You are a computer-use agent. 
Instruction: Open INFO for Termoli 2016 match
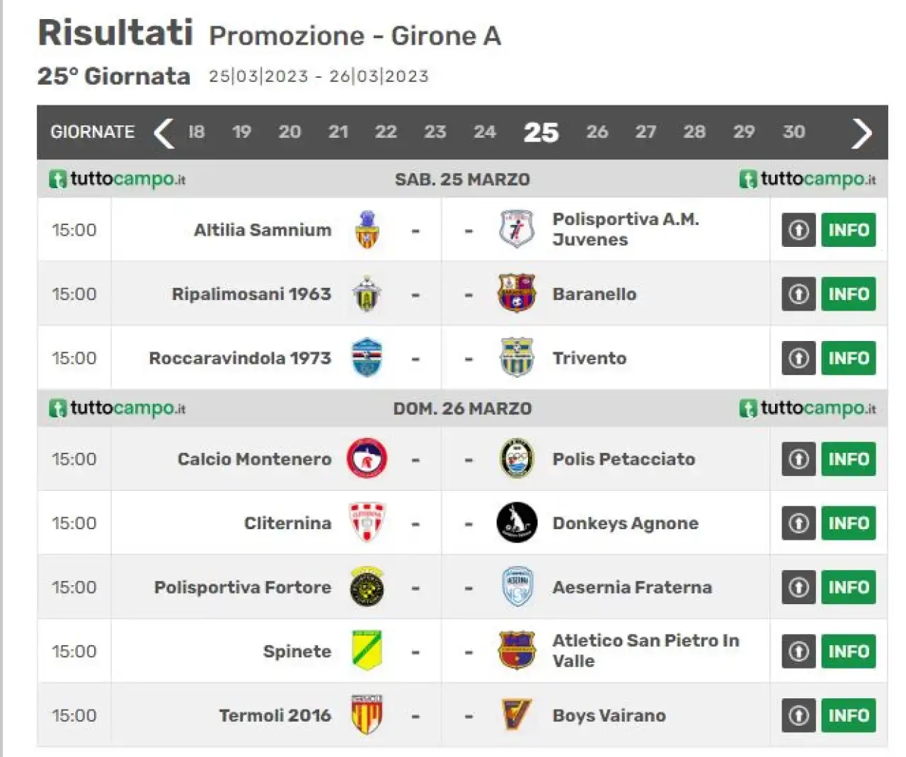pos(849,715)
